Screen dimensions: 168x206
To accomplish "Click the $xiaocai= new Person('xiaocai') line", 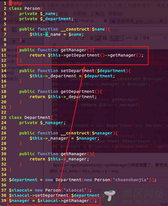I will pyautogui.click(x=50, y=190).
